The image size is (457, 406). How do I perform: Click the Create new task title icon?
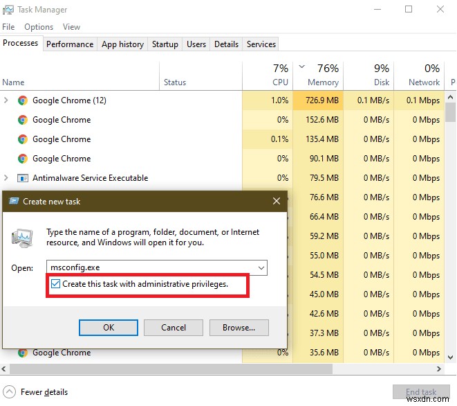point(13,201)
